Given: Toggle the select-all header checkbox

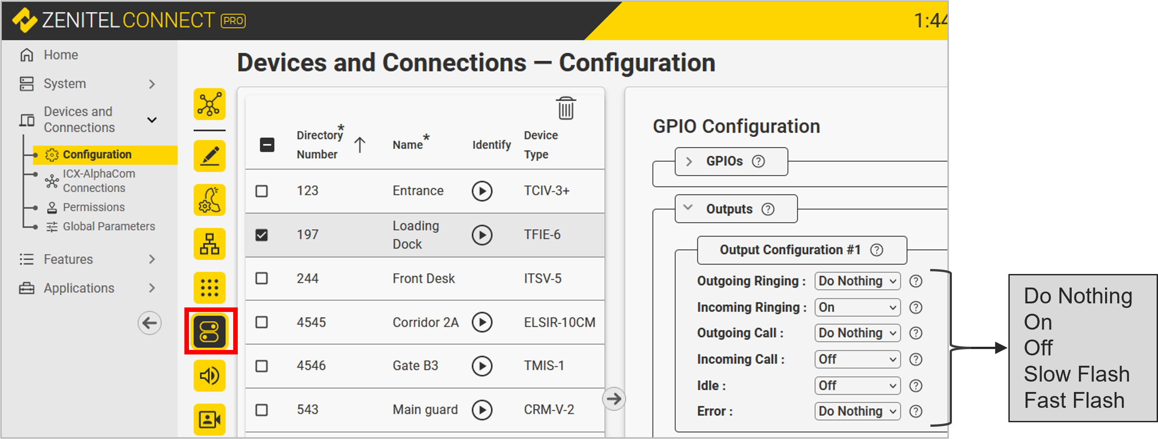Looking at the screenshot, I should click(267, 145).
